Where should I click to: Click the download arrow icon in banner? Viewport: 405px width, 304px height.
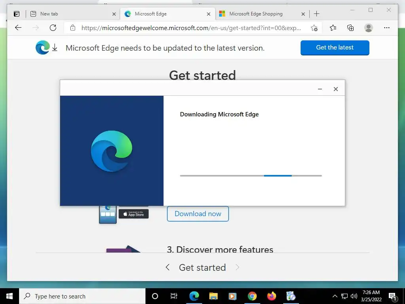(x=55, y=47)
